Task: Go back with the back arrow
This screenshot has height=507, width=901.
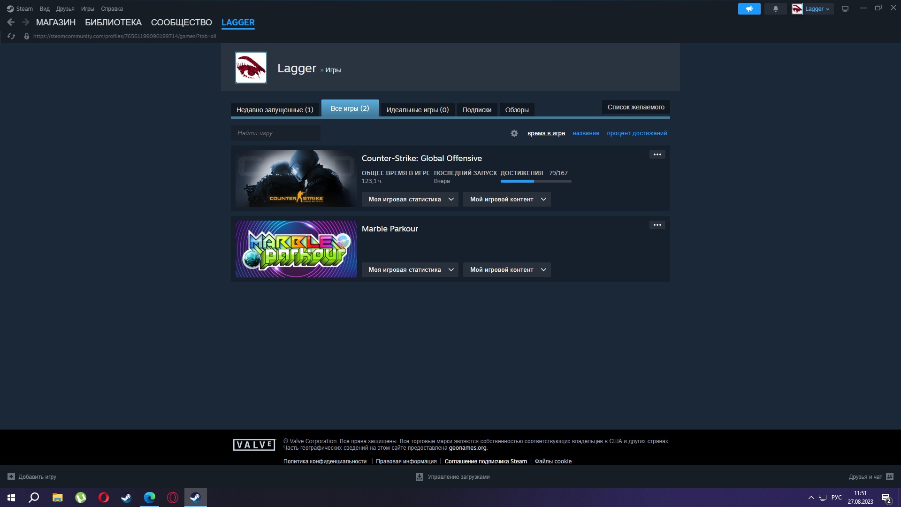Action: coord(11,22)
